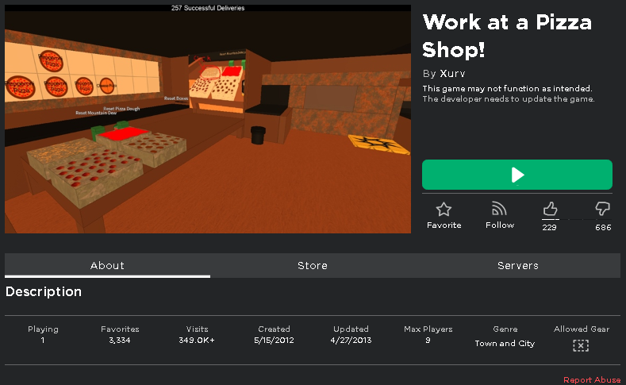The height and width of the screenshot is (385, 626).
Task: Switch to the About tab
Action: tap(107, 266)
